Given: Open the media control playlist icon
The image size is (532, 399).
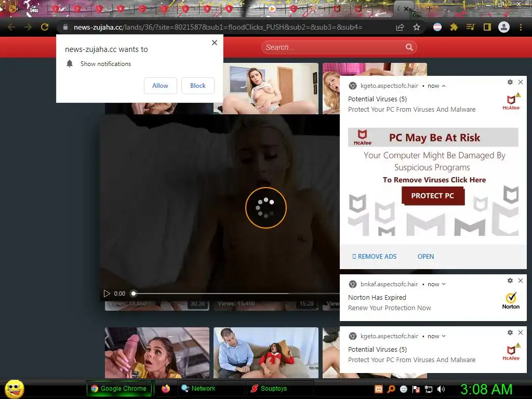Looking at the screenshot, I should point(470,27).
